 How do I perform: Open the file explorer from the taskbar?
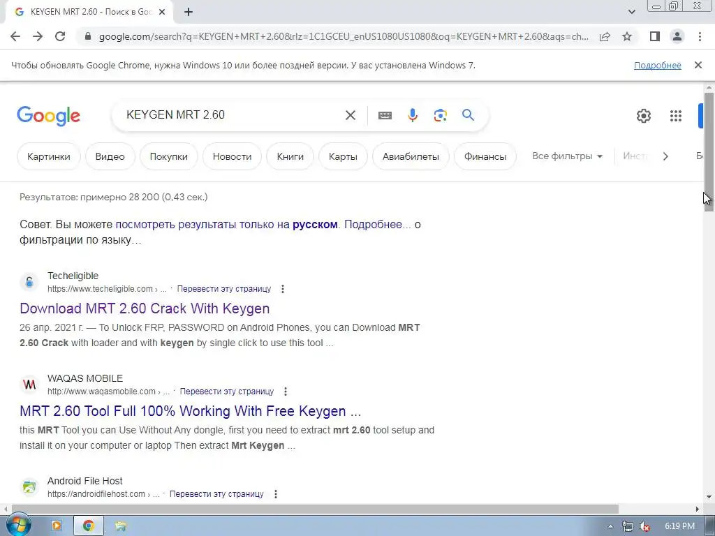tap(120, 526)
